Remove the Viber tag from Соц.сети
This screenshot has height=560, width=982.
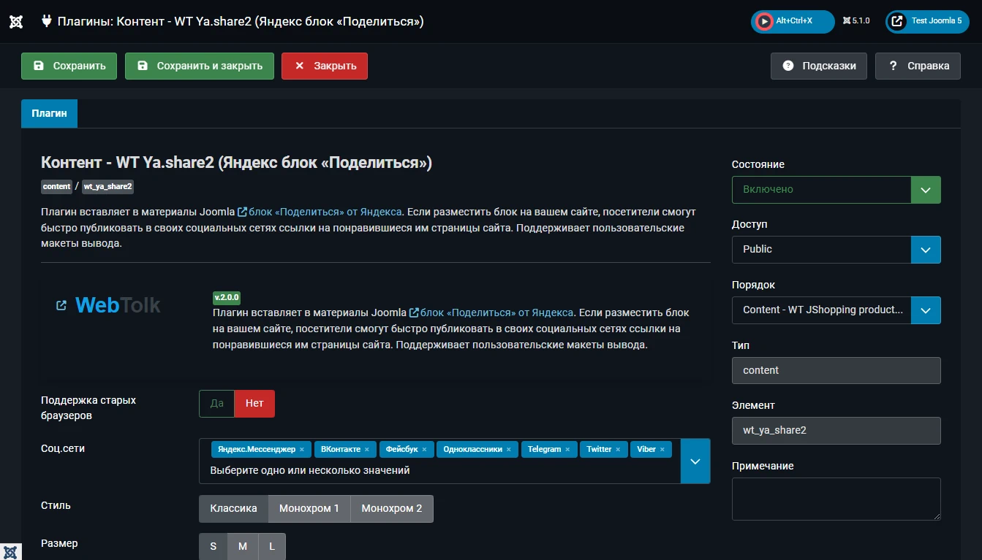(x=662, y=450)
